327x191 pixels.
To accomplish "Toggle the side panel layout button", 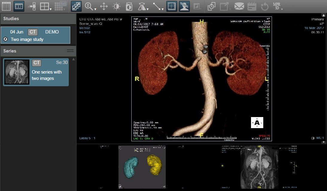I will [x=19, y=6].
